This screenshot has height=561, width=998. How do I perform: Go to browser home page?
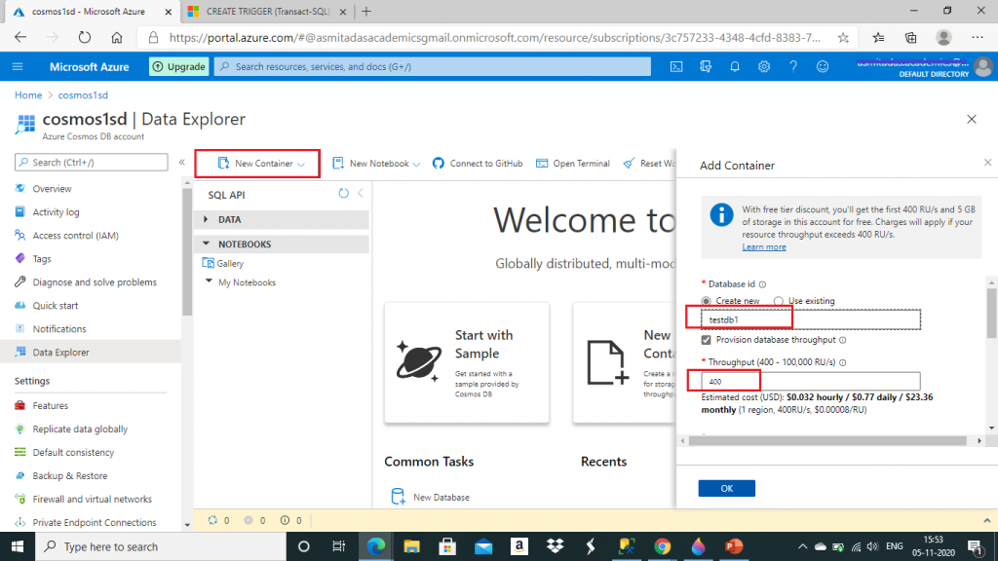[x=117, y=38]
